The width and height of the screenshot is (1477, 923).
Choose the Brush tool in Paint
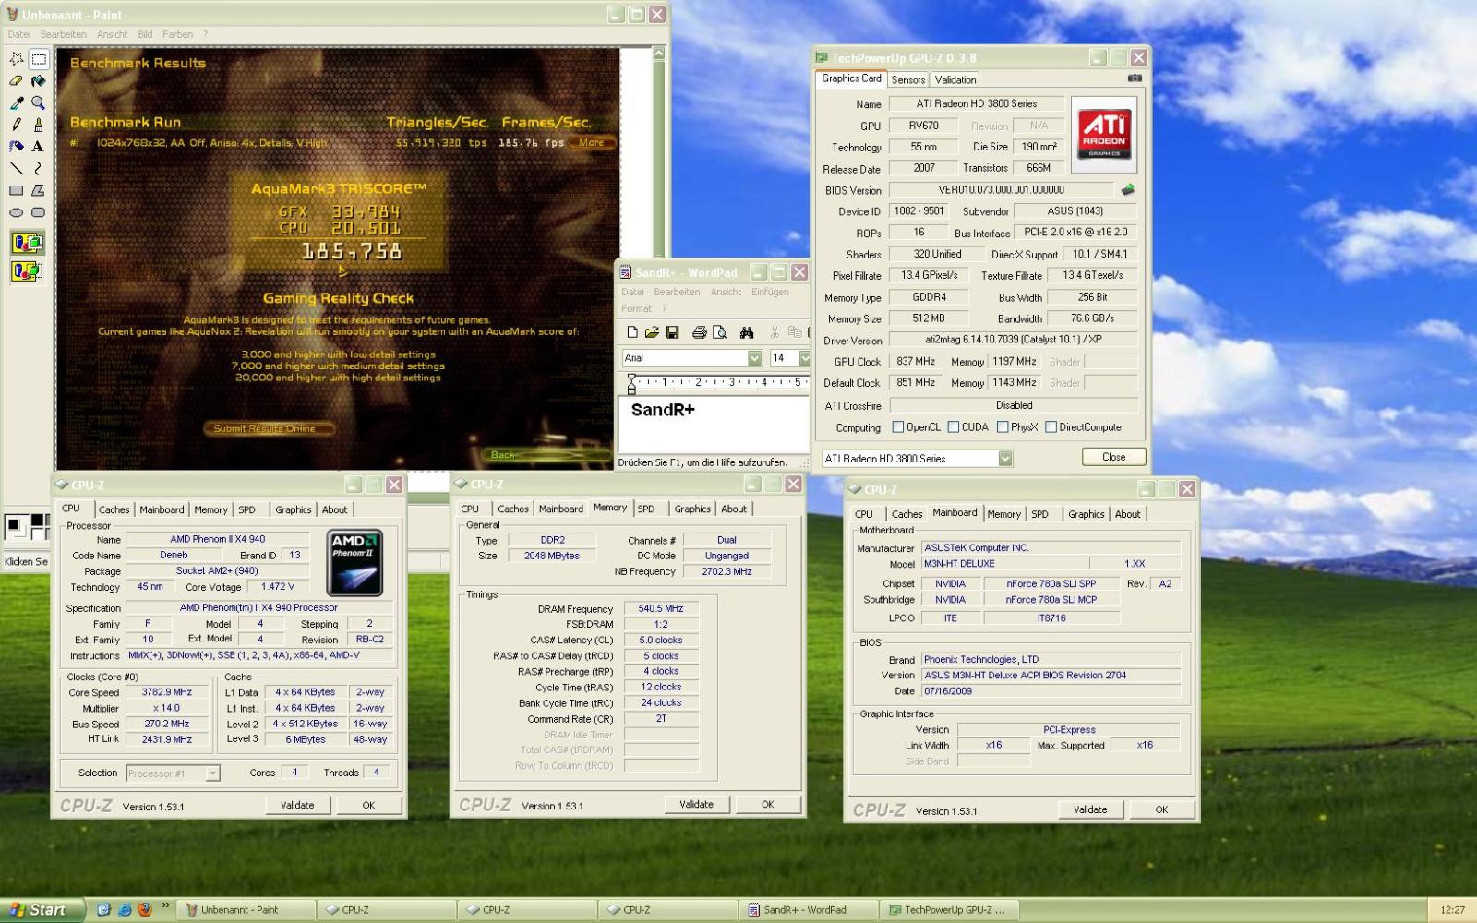39,125
